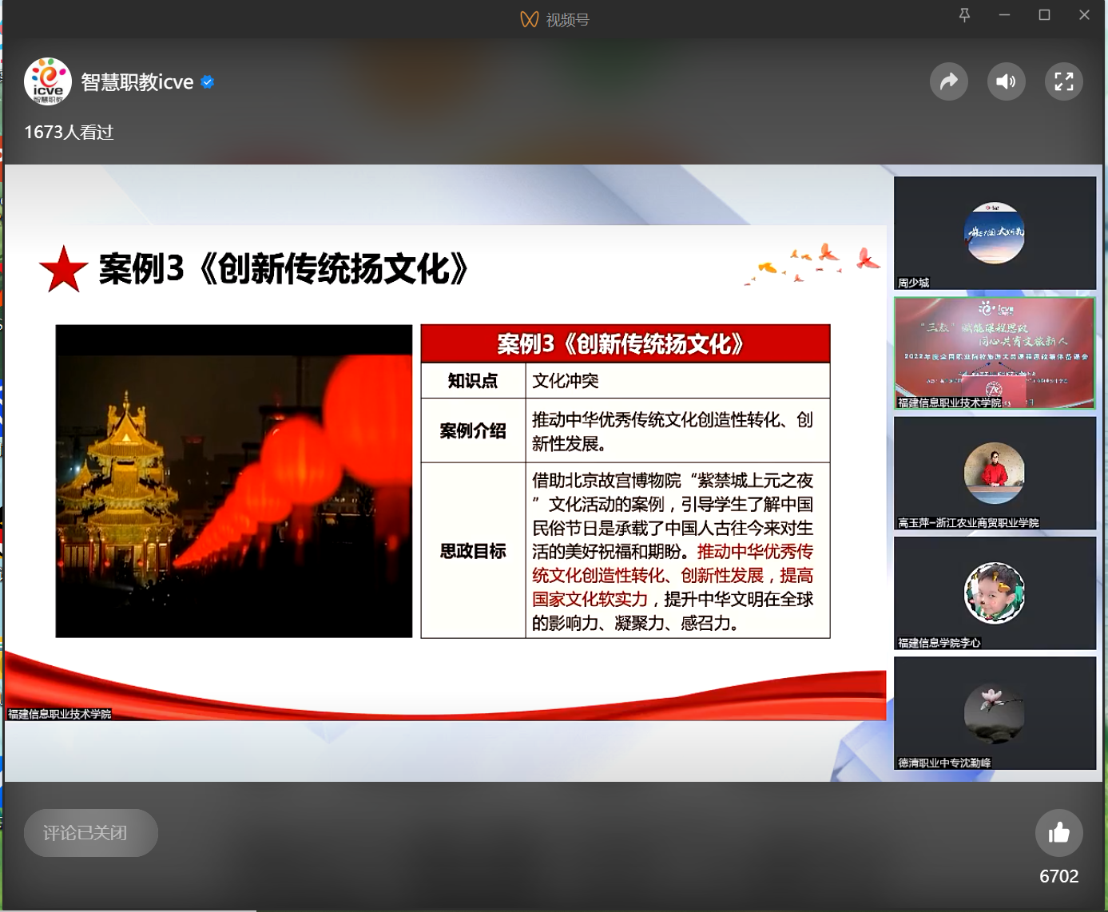Pin the window with the pushpin icon

pyautogui.click(x=964, y=15)
